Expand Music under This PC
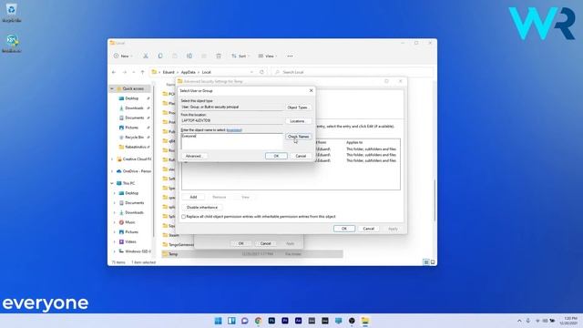Image resolution: width=583 pixels, height=328 pixels. tap(115, 222)
